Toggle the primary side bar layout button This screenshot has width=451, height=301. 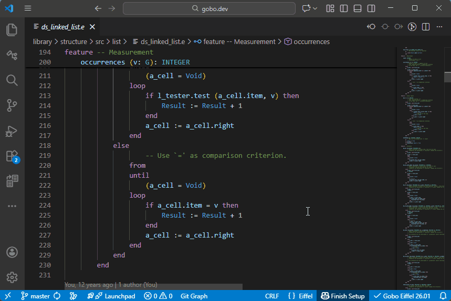click(344, 8)
